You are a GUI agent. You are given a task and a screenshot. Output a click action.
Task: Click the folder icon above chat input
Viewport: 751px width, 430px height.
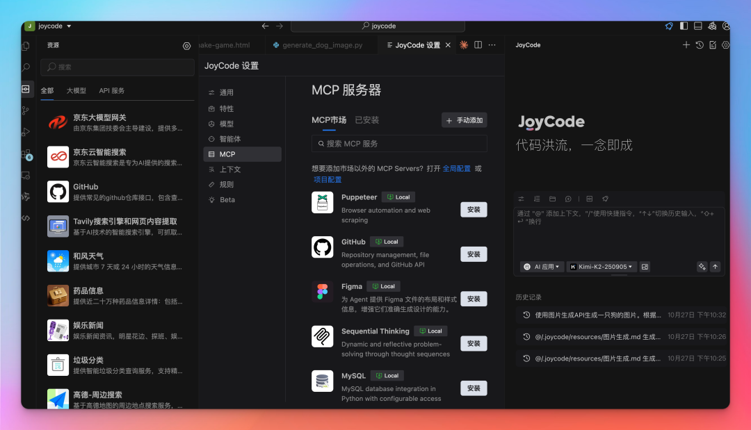click(552, 199)
